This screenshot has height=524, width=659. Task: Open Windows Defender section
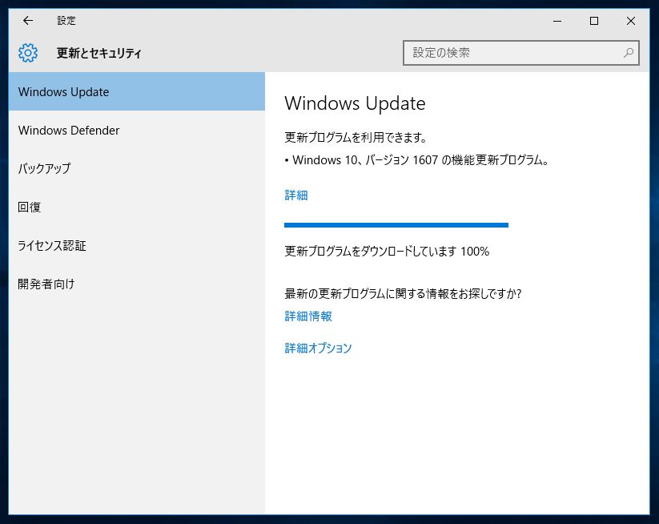137,131
